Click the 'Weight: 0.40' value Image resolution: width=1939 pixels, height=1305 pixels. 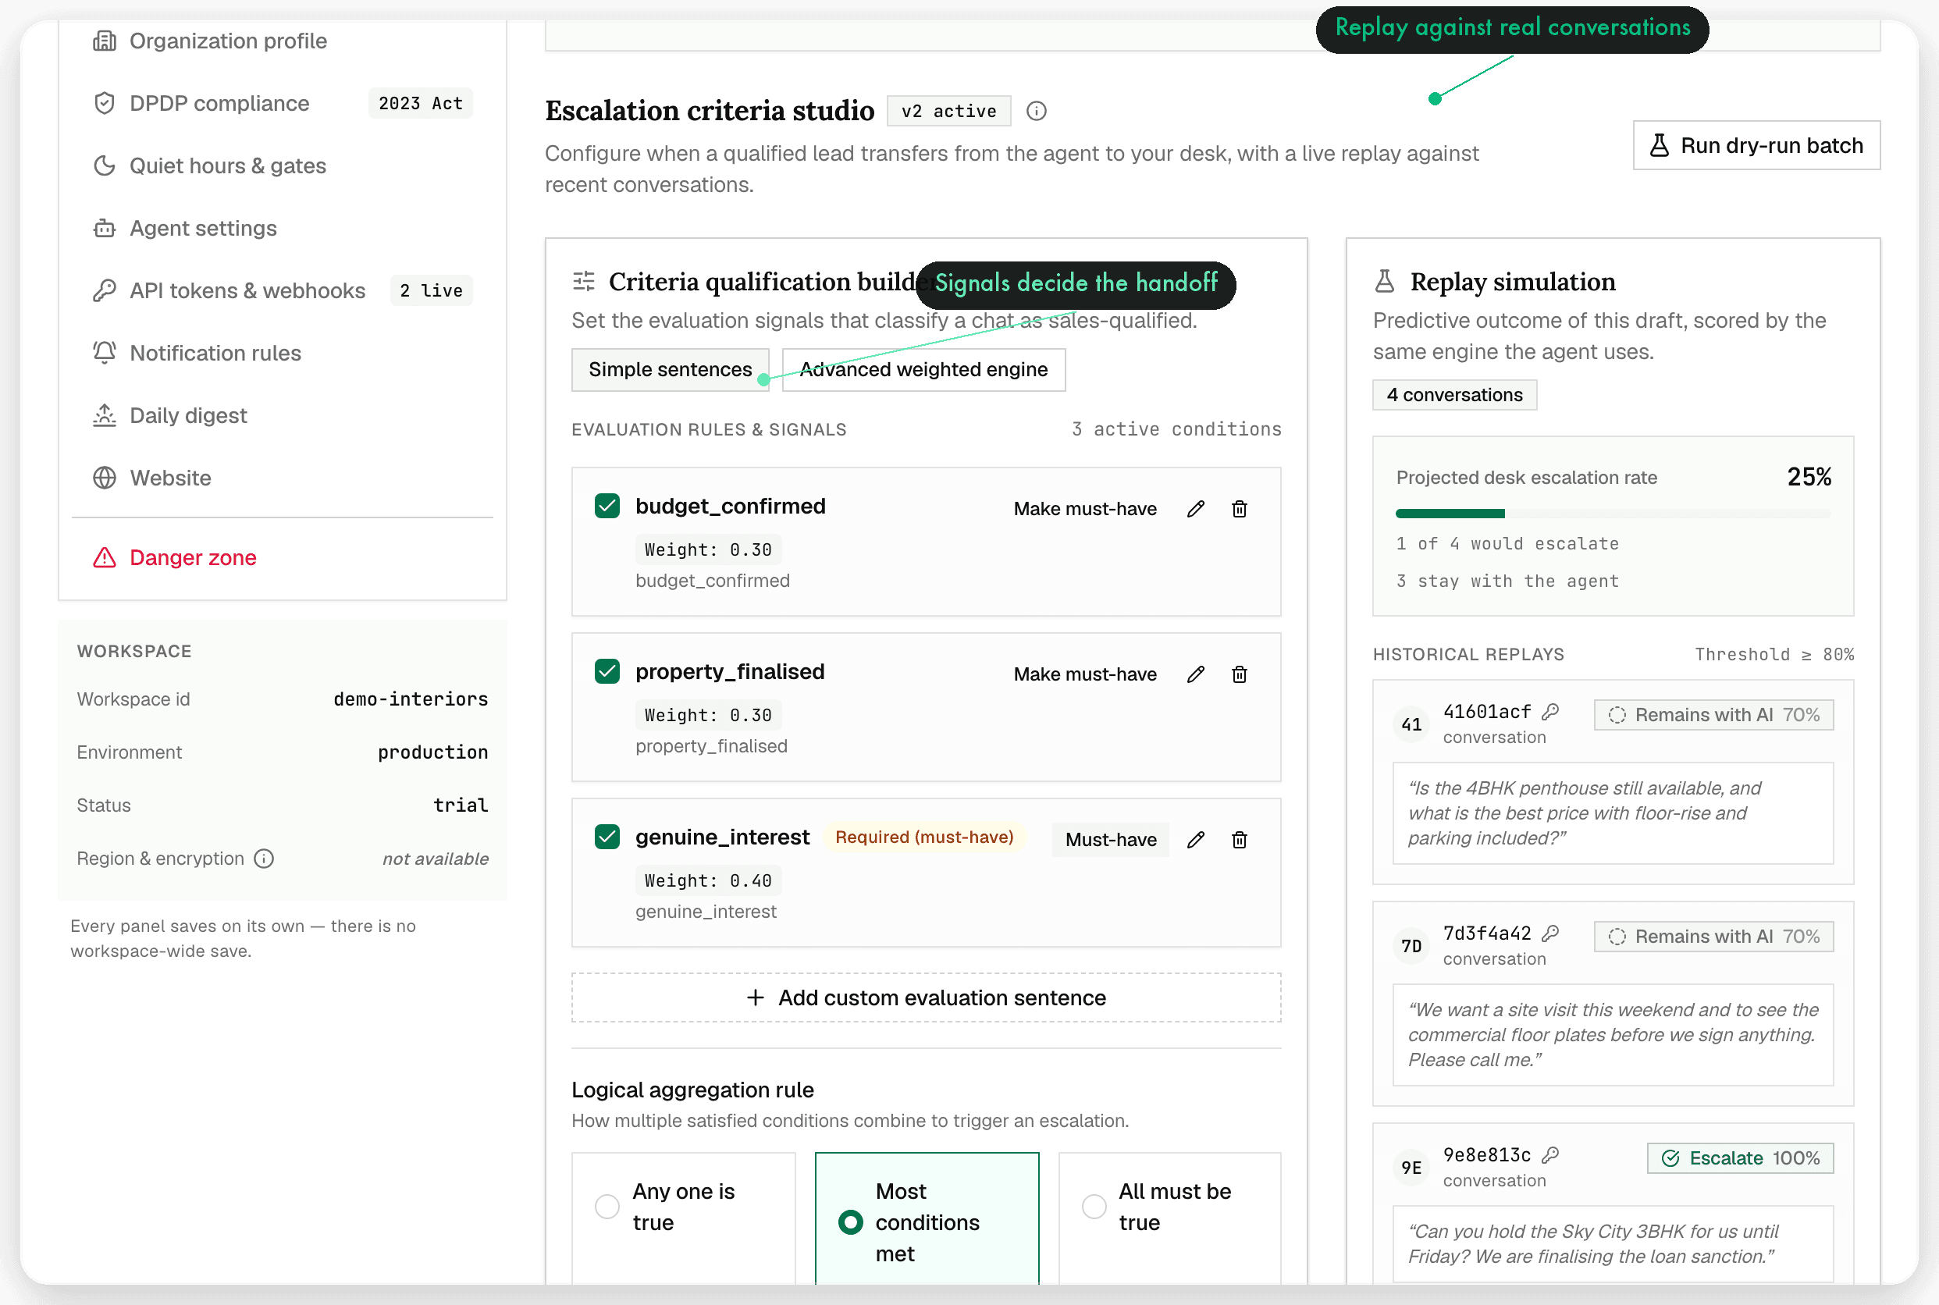coord(708,880)
